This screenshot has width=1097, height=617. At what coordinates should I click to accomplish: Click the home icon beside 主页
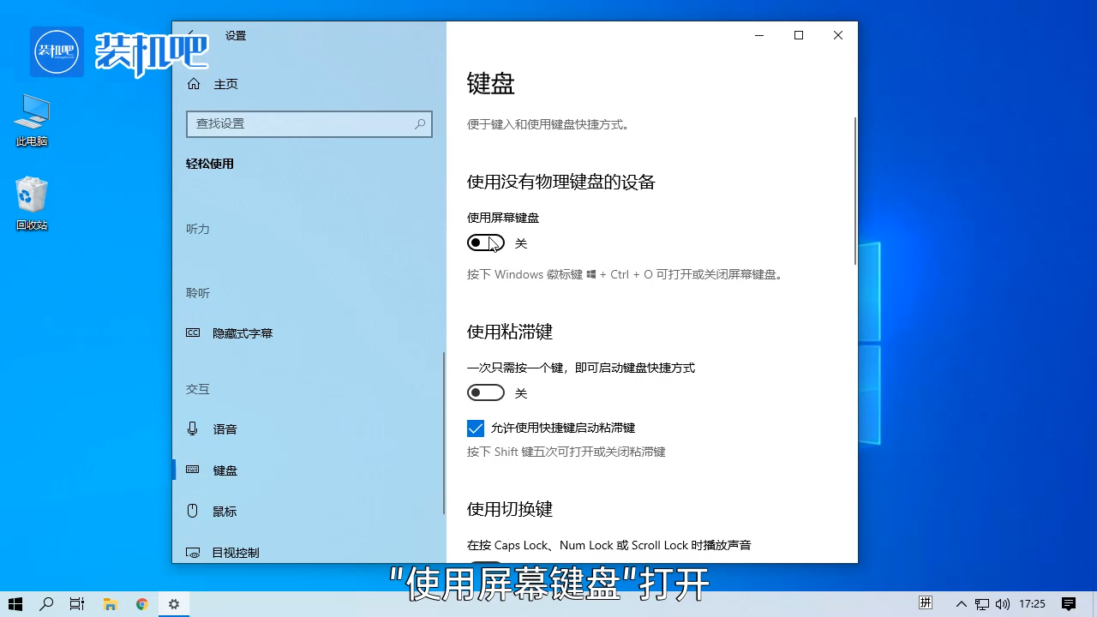click(194, 83)
